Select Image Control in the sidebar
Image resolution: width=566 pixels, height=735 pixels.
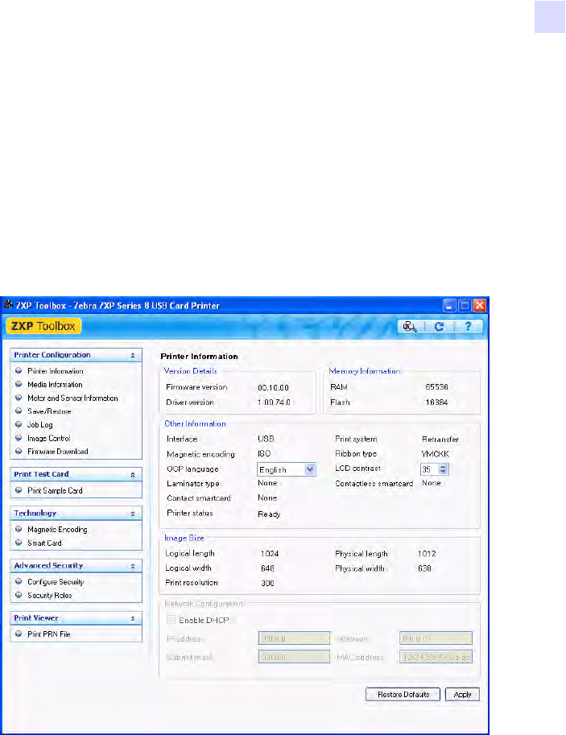click(x=49, y=438)
